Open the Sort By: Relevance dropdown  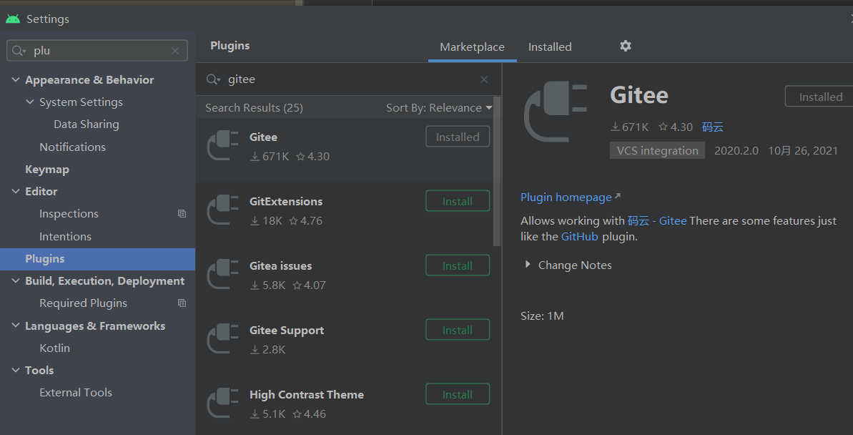click(439, 108)
